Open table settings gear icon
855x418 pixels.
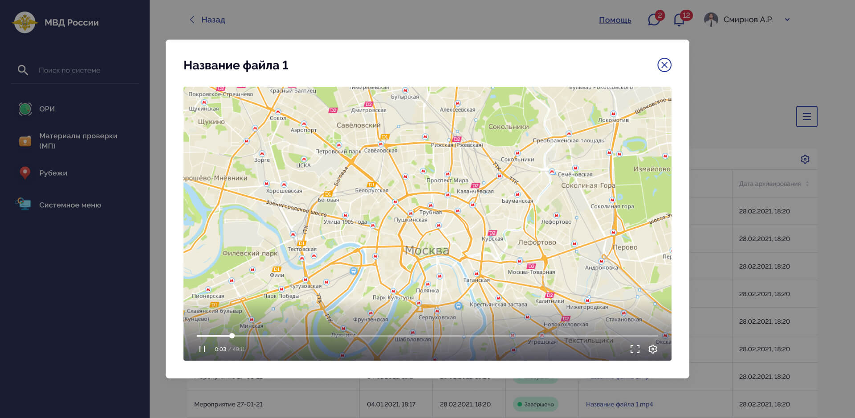click(x=805, y=159)
